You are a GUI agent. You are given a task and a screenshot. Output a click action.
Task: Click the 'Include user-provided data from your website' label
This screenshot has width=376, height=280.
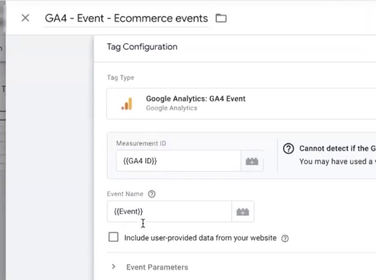(200, 238)
